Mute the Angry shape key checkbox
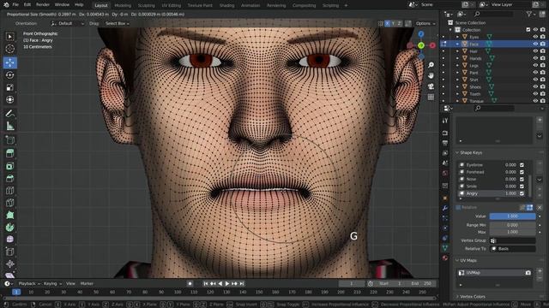The width and height of the screenshot is (549, 308). tap(522, 193)
